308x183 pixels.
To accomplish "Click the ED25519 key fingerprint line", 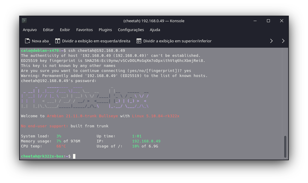I will (113, 61).
